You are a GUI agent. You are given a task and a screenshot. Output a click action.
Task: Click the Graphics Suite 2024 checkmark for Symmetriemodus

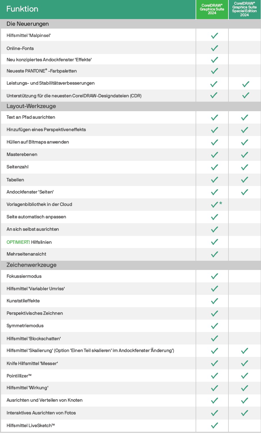214,326
